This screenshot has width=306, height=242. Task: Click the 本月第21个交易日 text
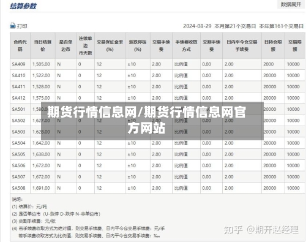click(x=235, y=26)
